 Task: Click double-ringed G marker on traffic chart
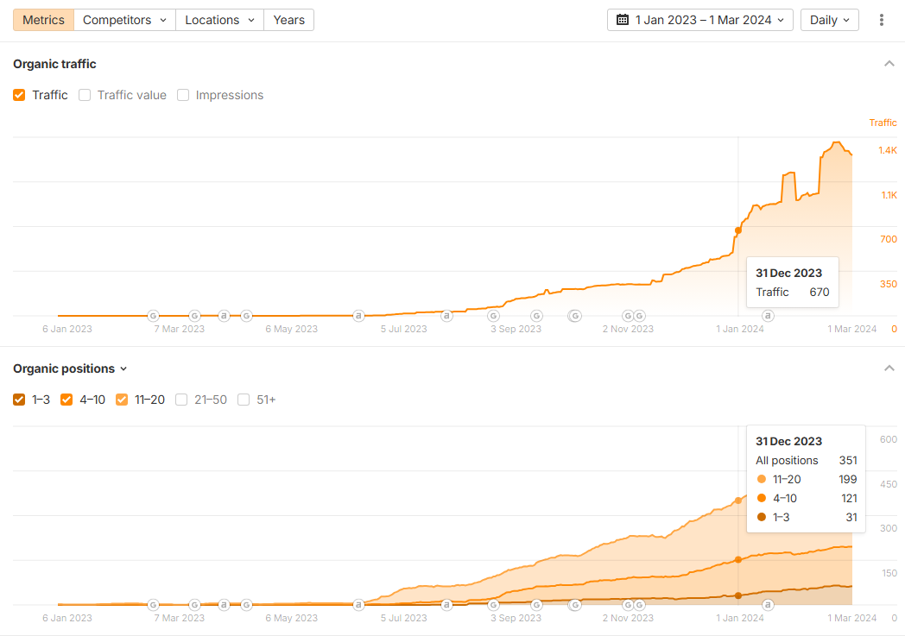point(575,315)
